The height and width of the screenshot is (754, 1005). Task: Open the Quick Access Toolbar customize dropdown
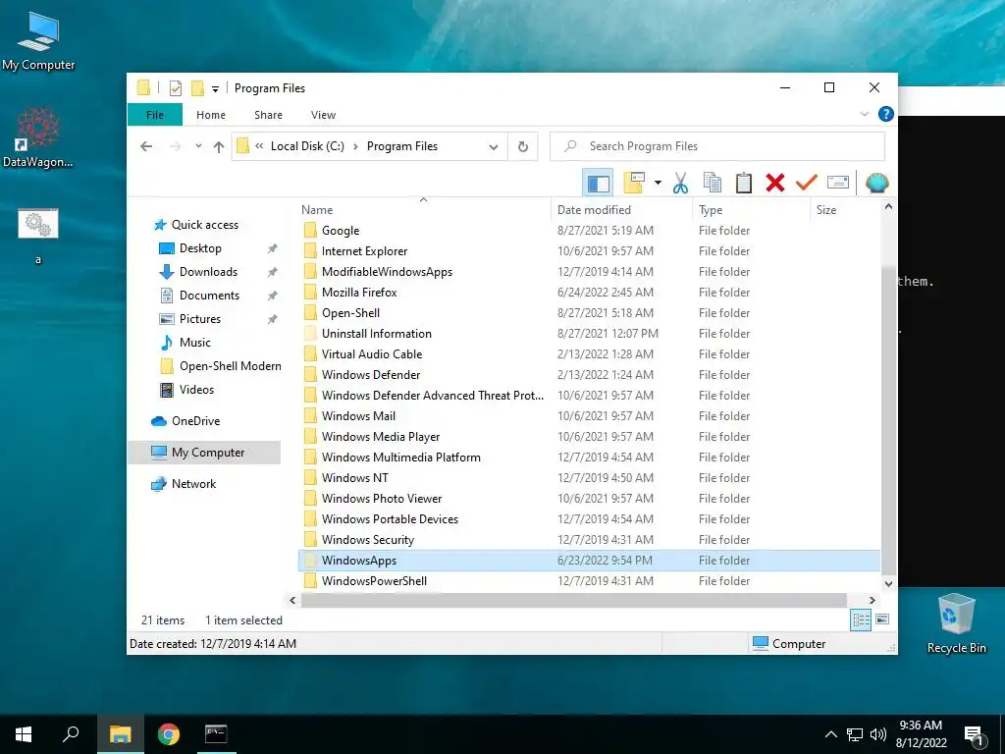tap(215, 89)
